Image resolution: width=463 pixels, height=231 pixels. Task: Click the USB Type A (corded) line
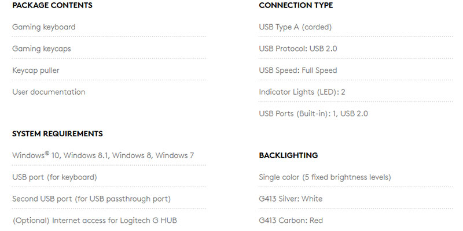[x=295, y=27]
